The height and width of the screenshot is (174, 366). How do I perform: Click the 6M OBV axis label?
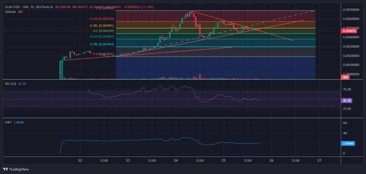tap(345, 123)
